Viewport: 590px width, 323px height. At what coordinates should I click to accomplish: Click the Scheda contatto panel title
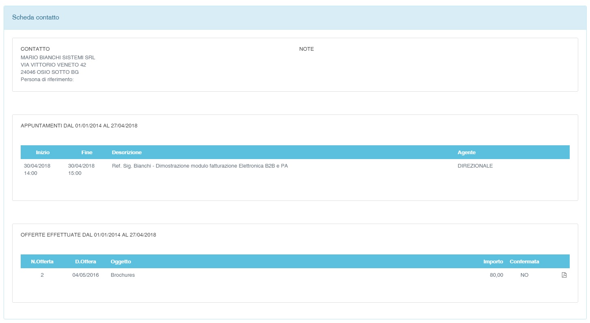point(36,17)
